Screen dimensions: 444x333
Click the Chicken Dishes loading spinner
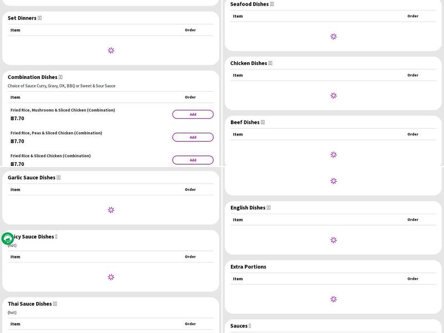[334, 95]
